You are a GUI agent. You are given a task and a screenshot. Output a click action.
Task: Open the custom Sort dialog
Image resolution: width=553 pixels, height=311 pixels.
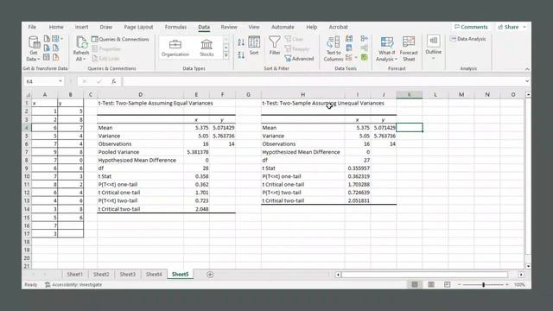click(254, 46)
